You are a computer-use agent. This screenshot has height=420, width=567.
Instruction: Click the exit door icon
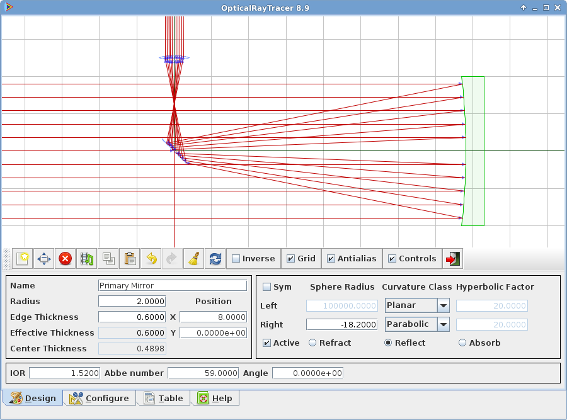tap(453, 259)
